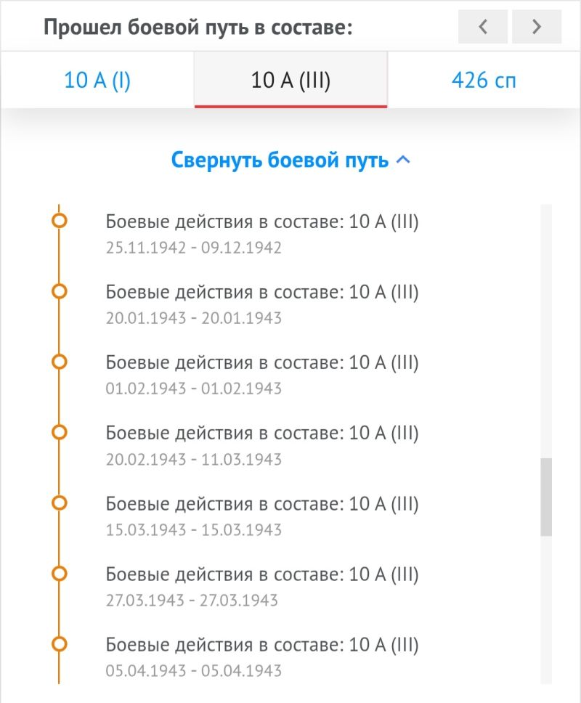Image resolution: width=581 pixels, height=703 pixels.
Task: Click the next arrow next to heading
Action: [537, 27]
